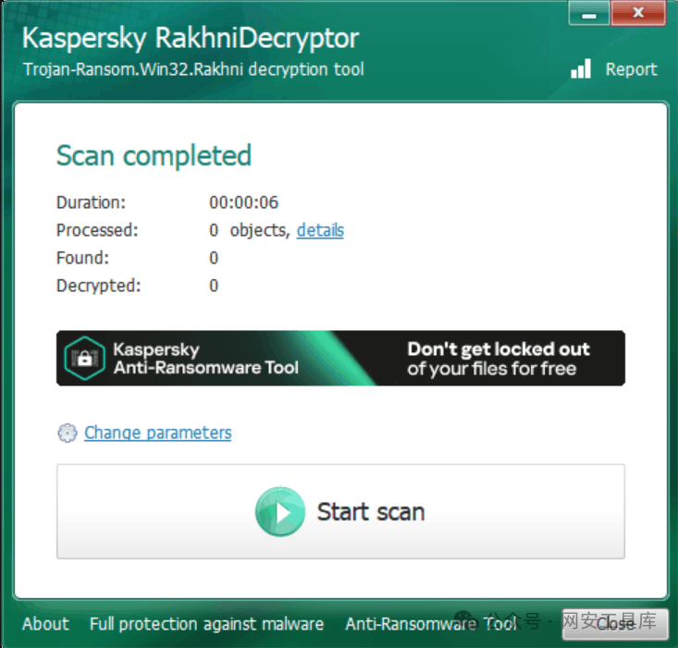Click the Processed: label
Viewport: 678px width, 648px height.
click(97, 230)
